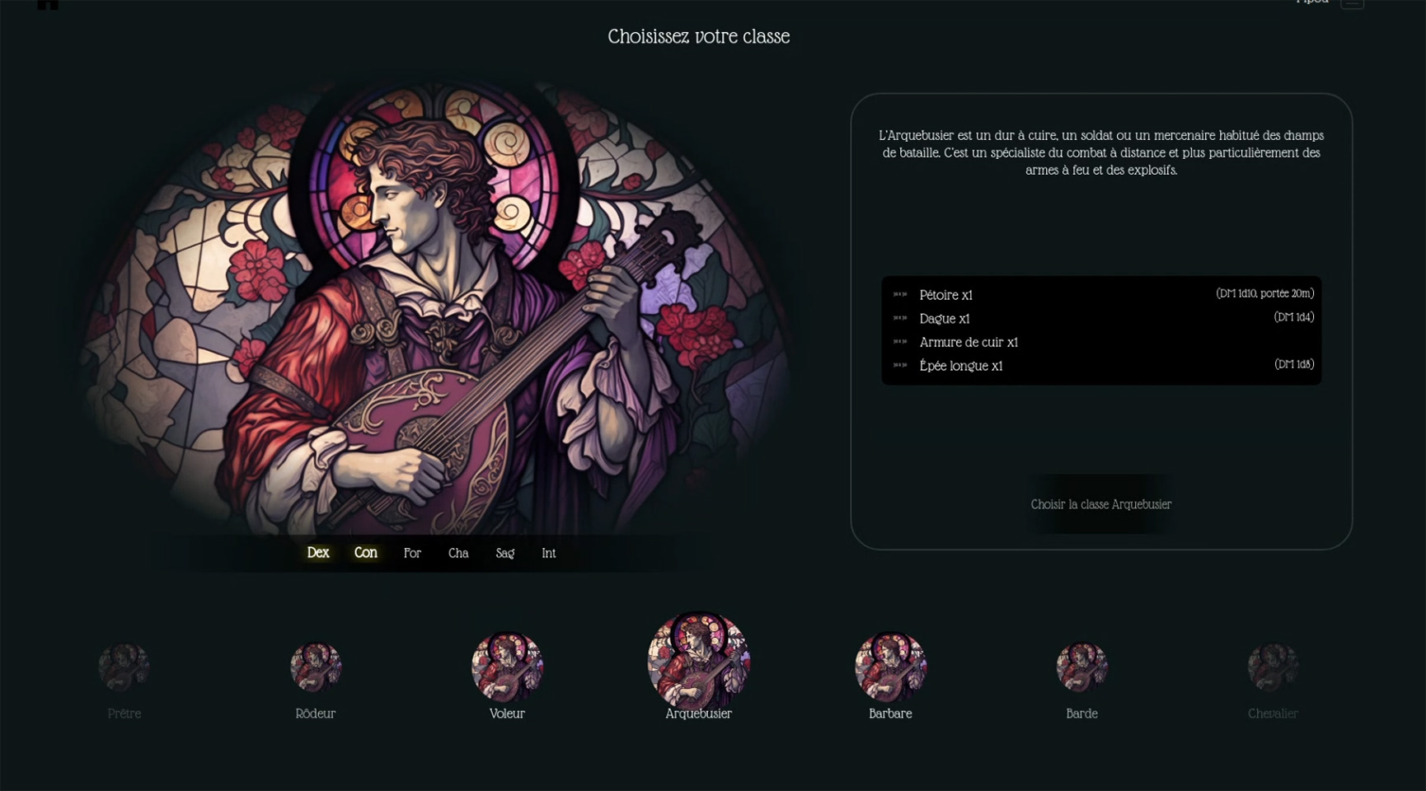
Task: Pick the Voleur class portrait
Action: click(x=507, y=667)
